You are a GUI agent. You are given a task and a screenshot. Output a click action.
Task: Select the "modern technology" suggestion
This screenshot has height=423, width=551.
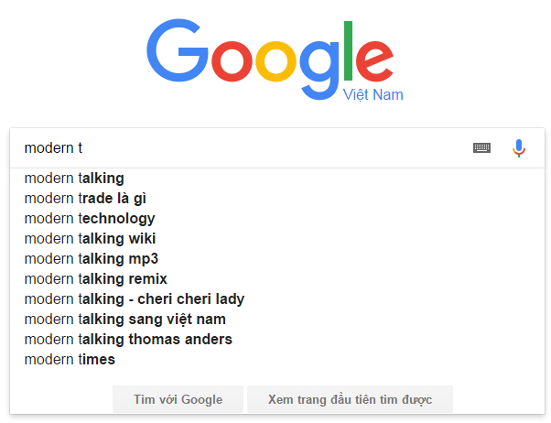[x=90, y=218]
